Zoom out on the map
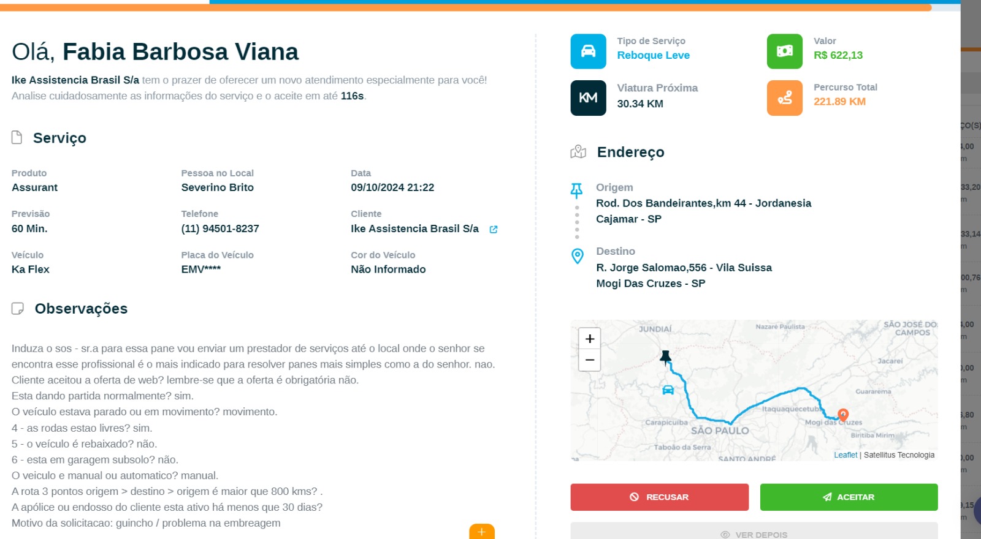Viewport: 981px width, 539px height. 590,360
